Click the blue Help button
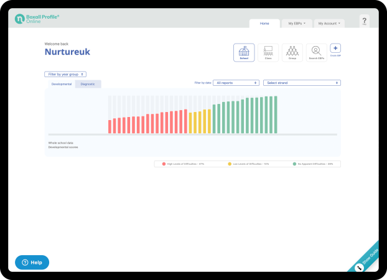 click(x=32, y=262)
